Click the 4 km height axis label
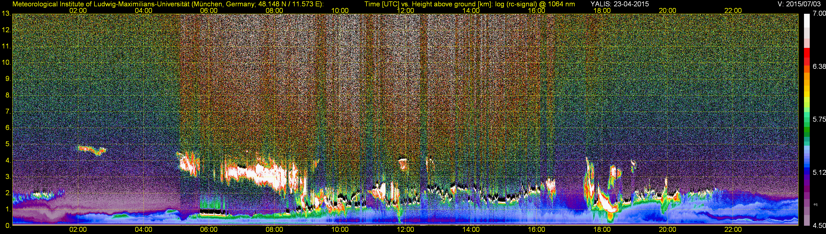Viewport: 826px width, 234px height. coord(8,160)
